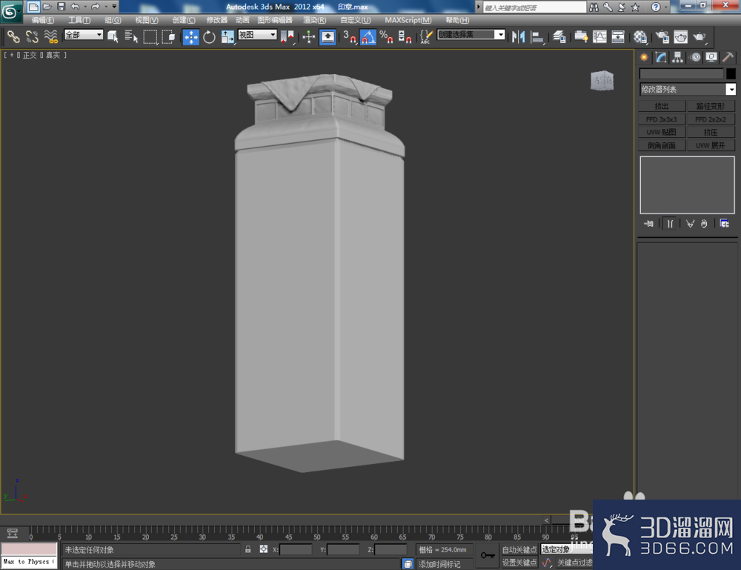
Task: Open Edit Named Selection Sets tool
Action: (426, 37)
